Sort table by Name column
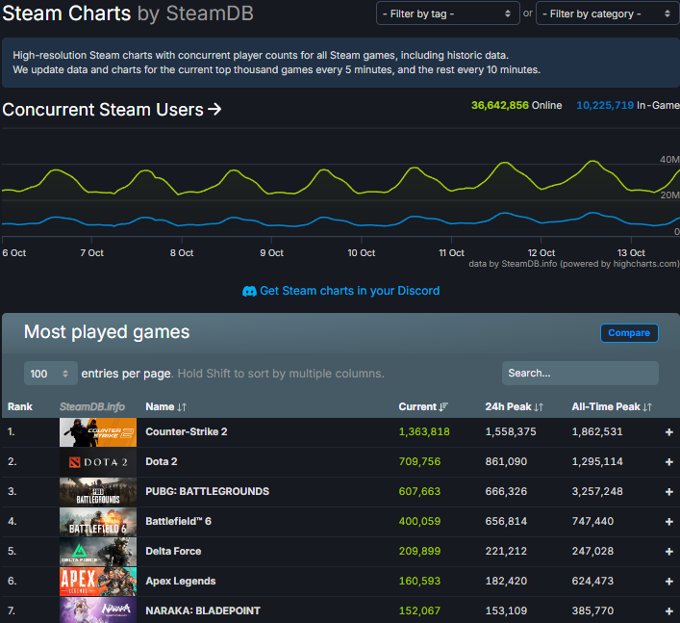 pos(165,407)
